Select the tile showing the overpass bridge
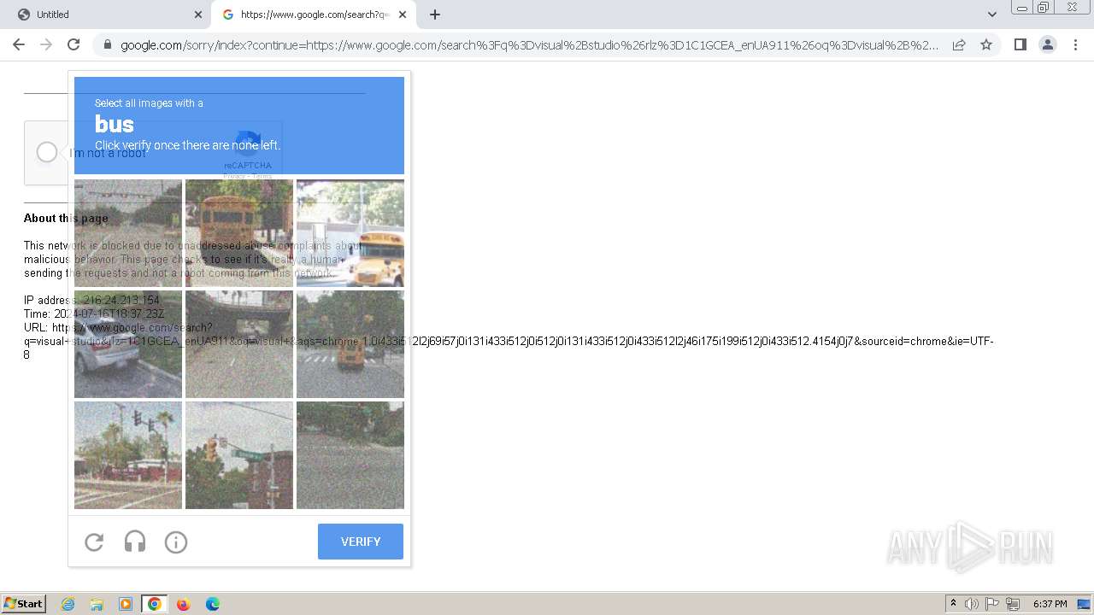The image size is (1094, 615). (x=239, y=344)
